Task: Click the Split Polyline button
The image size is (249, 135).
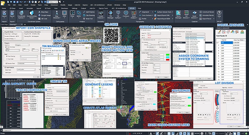Action: [89, 12]
